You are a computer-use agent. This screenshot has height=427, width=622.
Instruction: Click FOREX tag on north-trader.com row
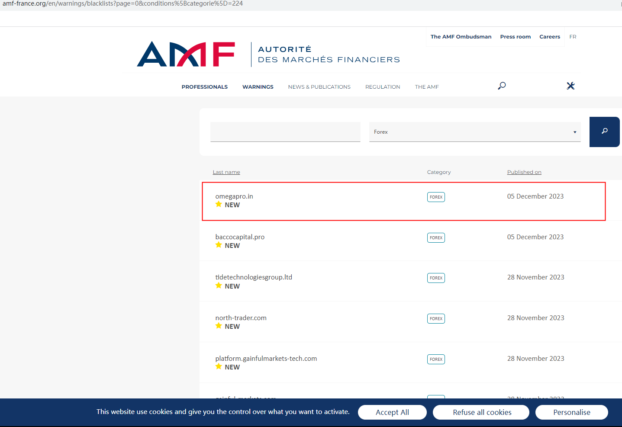pyautogui.click(x=436, y=318)
